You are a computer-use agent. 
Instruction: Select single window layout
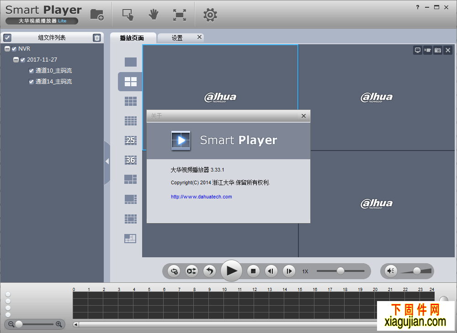[x=131, y=62]
